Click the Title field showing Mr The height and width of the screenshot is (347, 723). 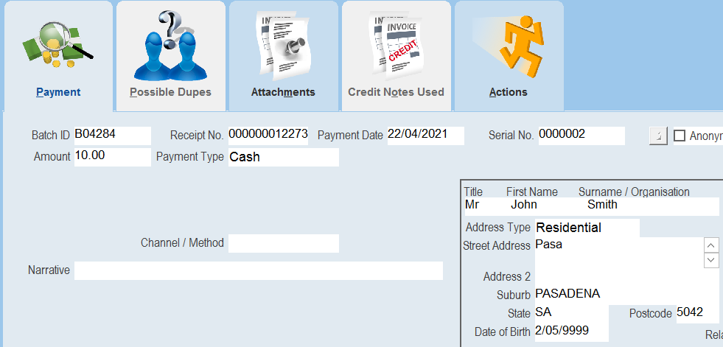[484, 206]
